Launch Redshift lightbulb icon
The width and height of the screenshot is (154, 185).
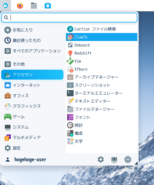coord(70,53)
